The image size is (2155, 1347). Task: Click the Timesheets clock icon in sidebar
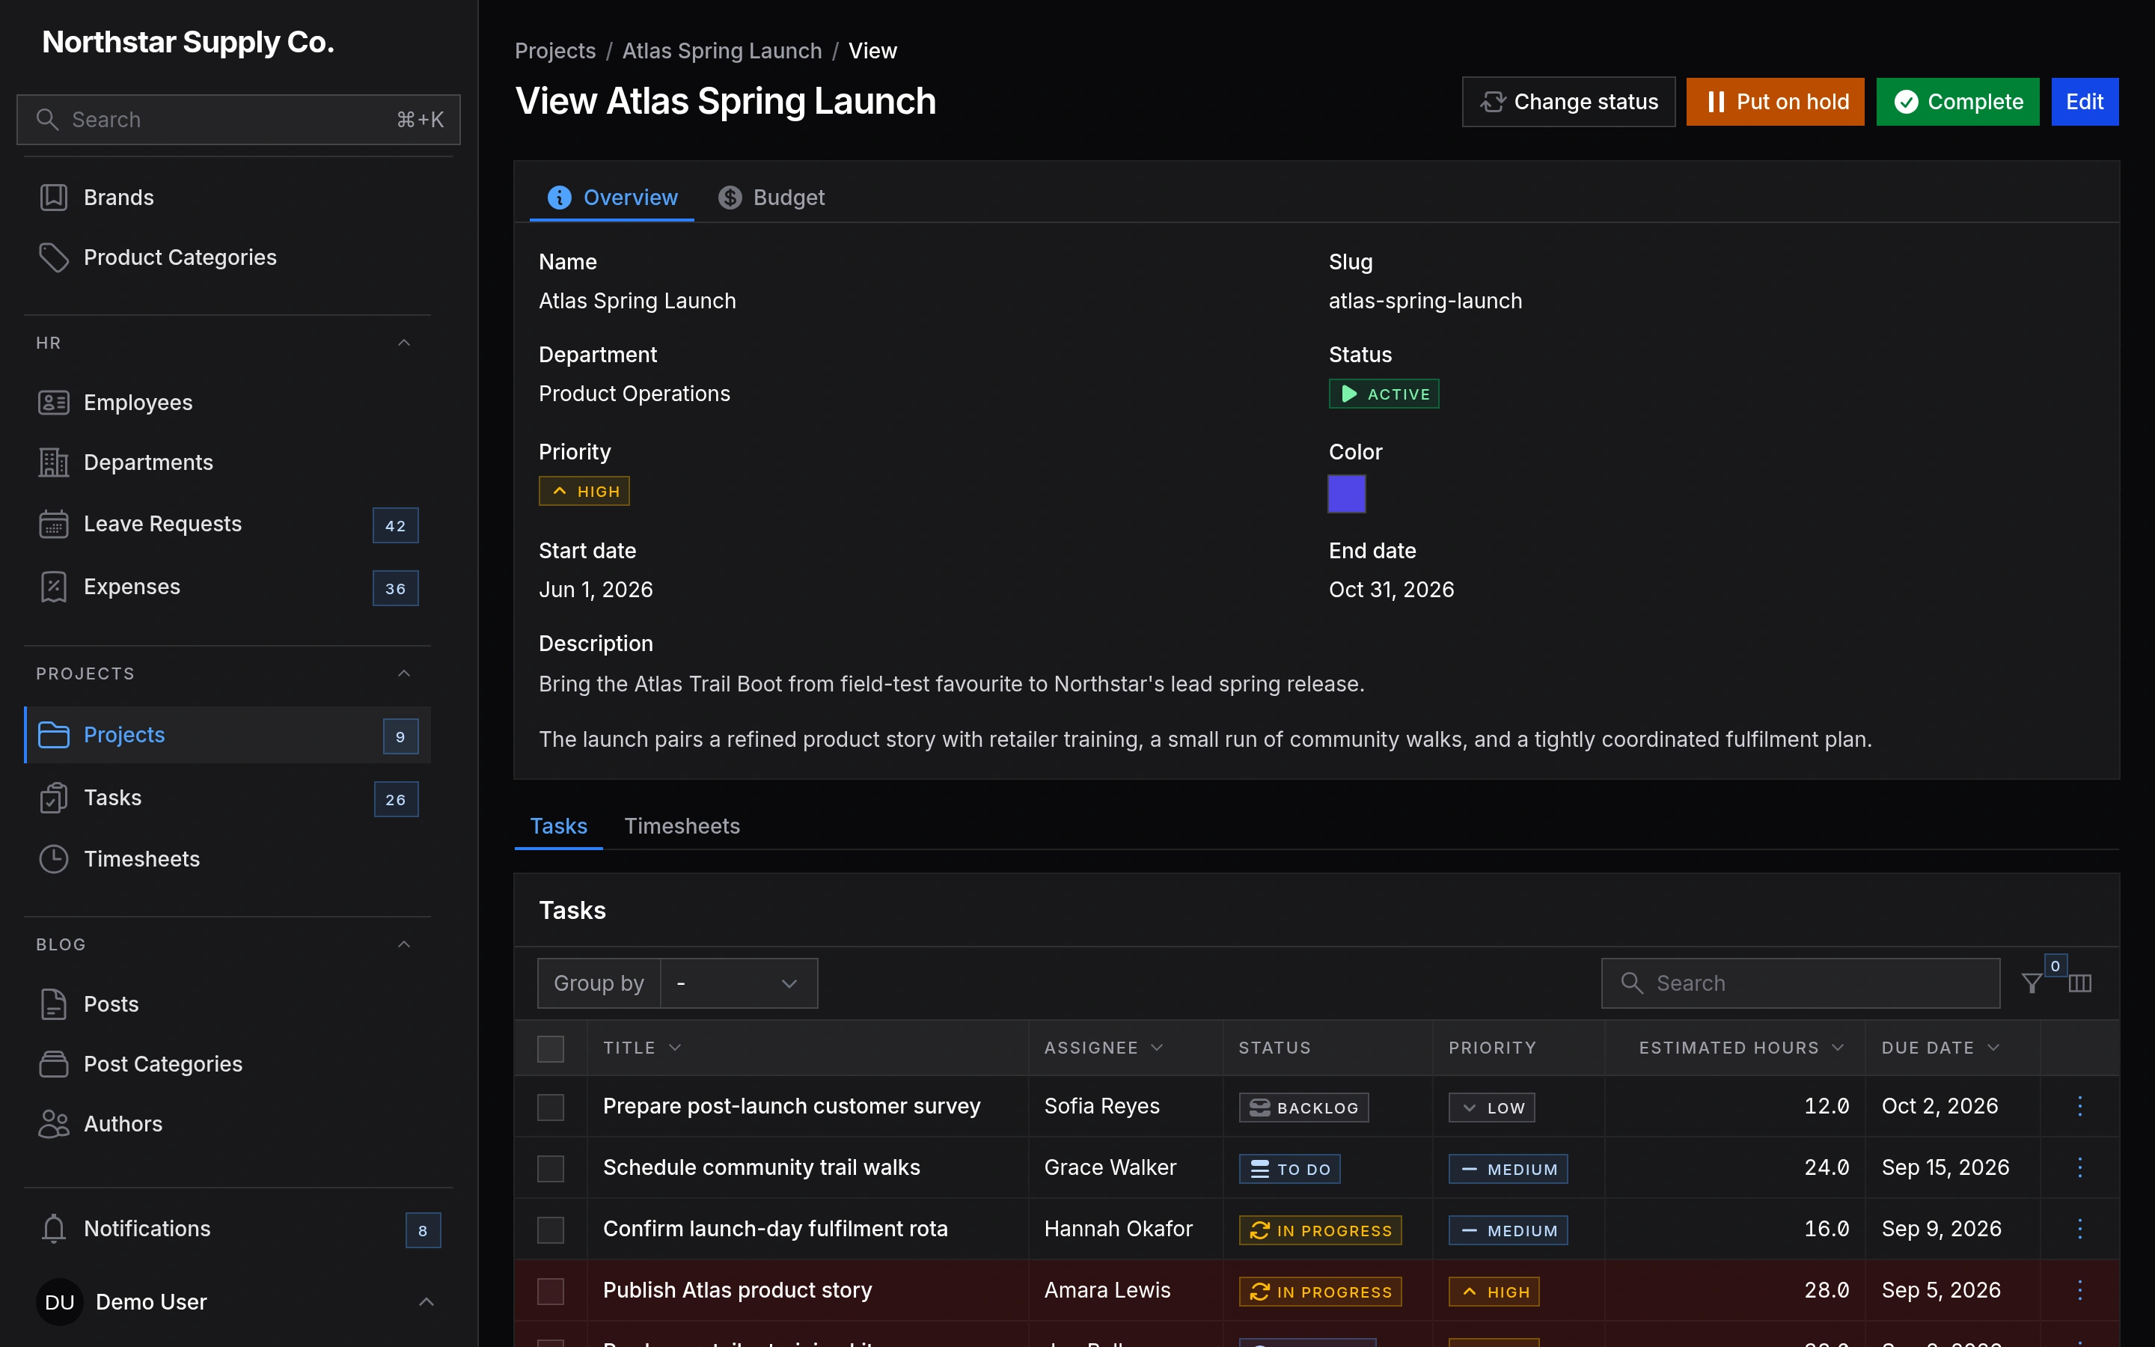pos(53,859)
